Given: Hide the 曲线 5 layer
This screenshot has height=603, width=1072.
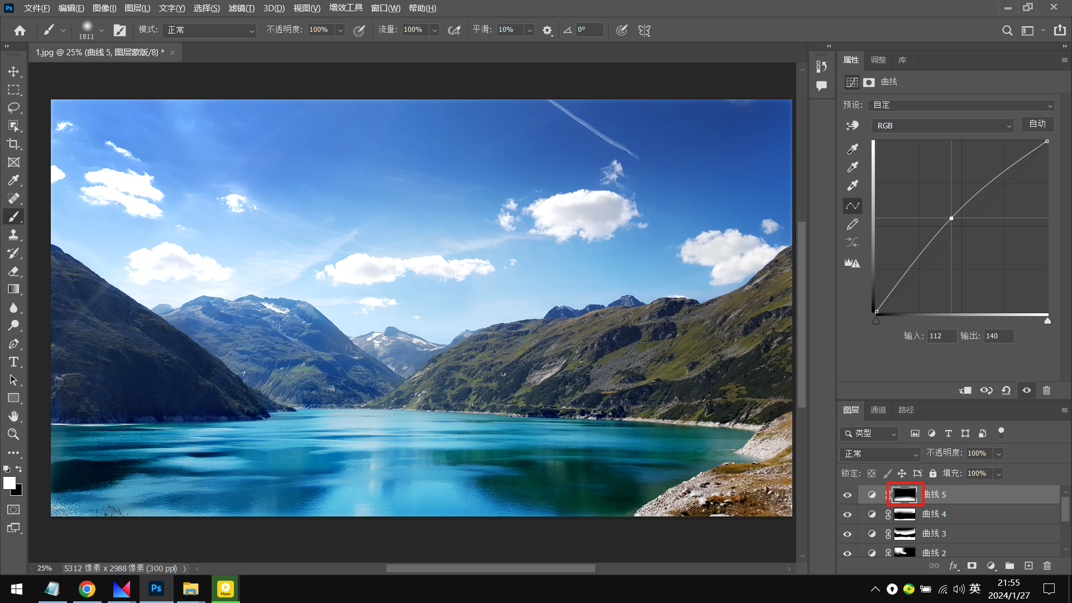Looking at the screenshot, I should click(848, 495).
